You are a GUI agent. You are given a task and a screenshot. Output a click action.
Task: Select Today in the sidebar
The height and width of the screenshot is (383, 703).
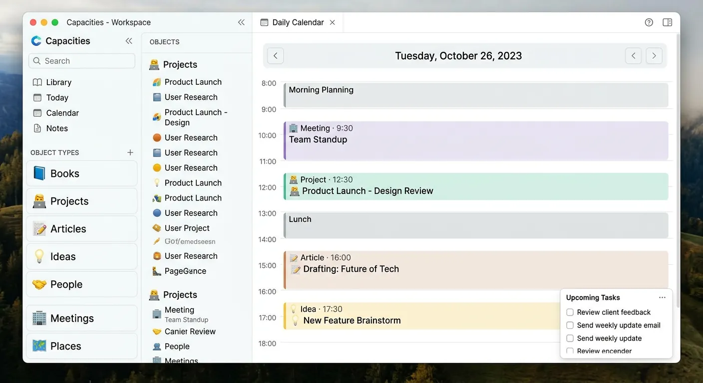click(x=57, y=98)
